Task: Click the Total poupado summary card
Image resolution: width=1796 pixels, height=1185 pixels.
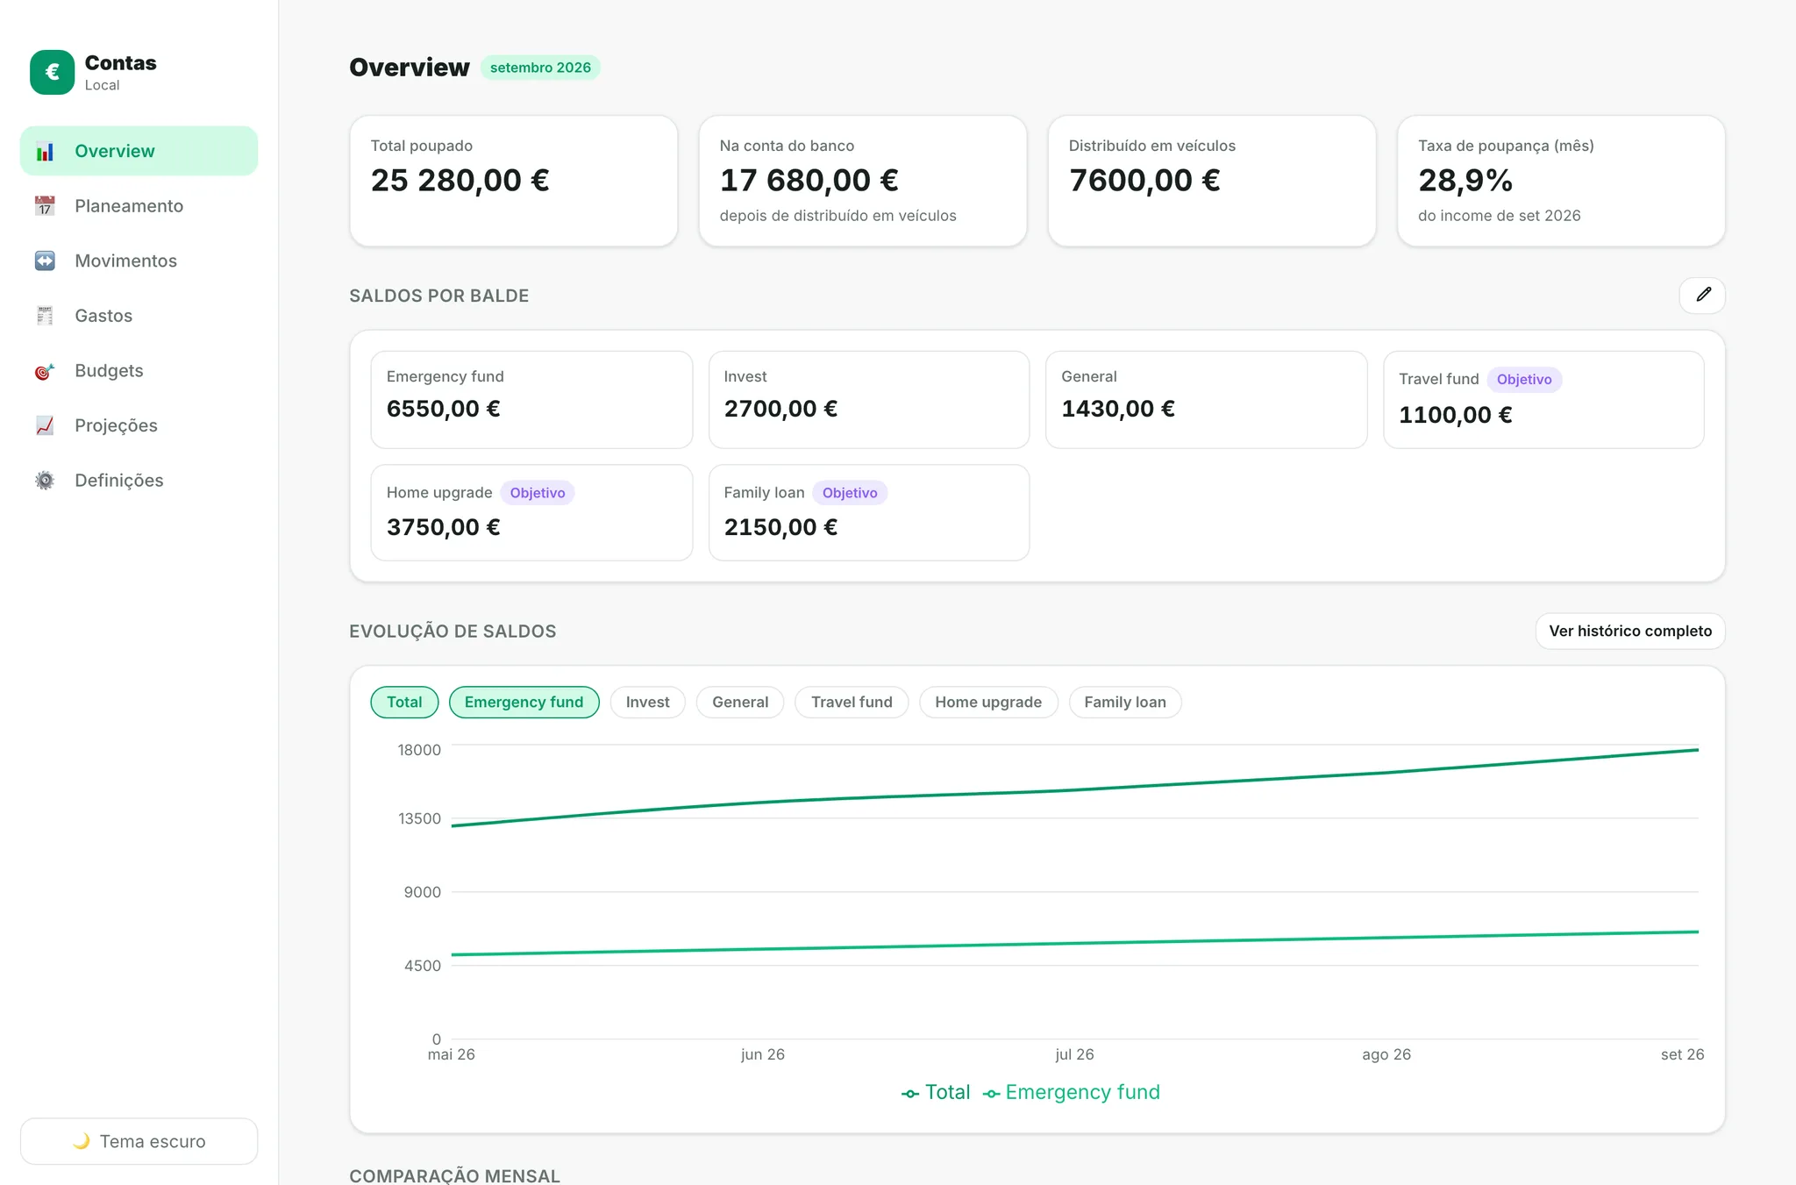Action: 514,181
